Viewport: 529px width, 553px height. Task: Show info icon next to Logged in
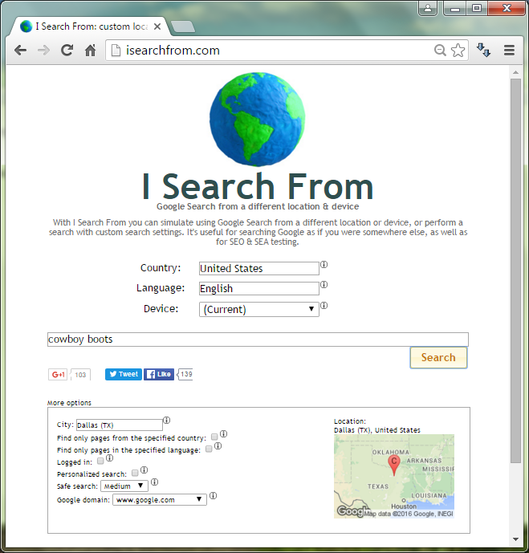coord(110,457)
